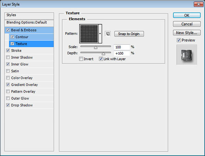Uncheck the Bevel & Emboss checkbox

(8, 30)
